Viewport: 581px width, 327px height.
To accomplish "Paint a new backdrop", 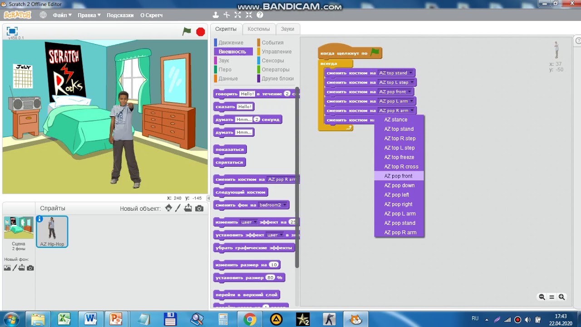I will point(15,268).
